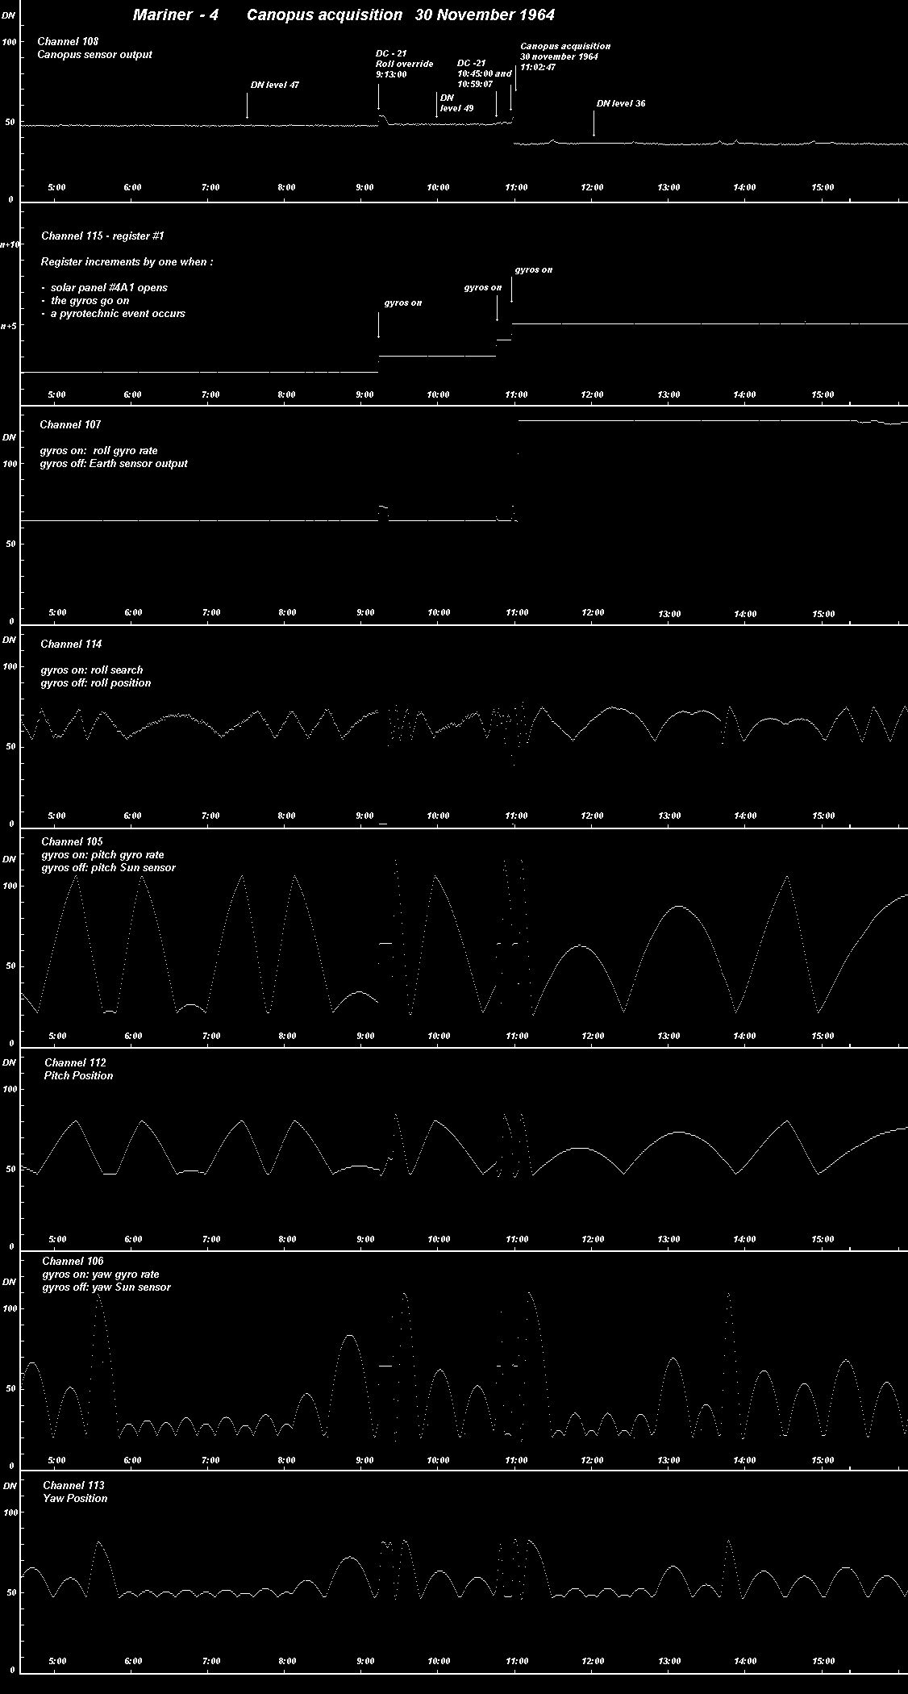Click the "Canopus sensor output" caption
This screenshot has width=908, height=1694.
(x=95, y=55)
